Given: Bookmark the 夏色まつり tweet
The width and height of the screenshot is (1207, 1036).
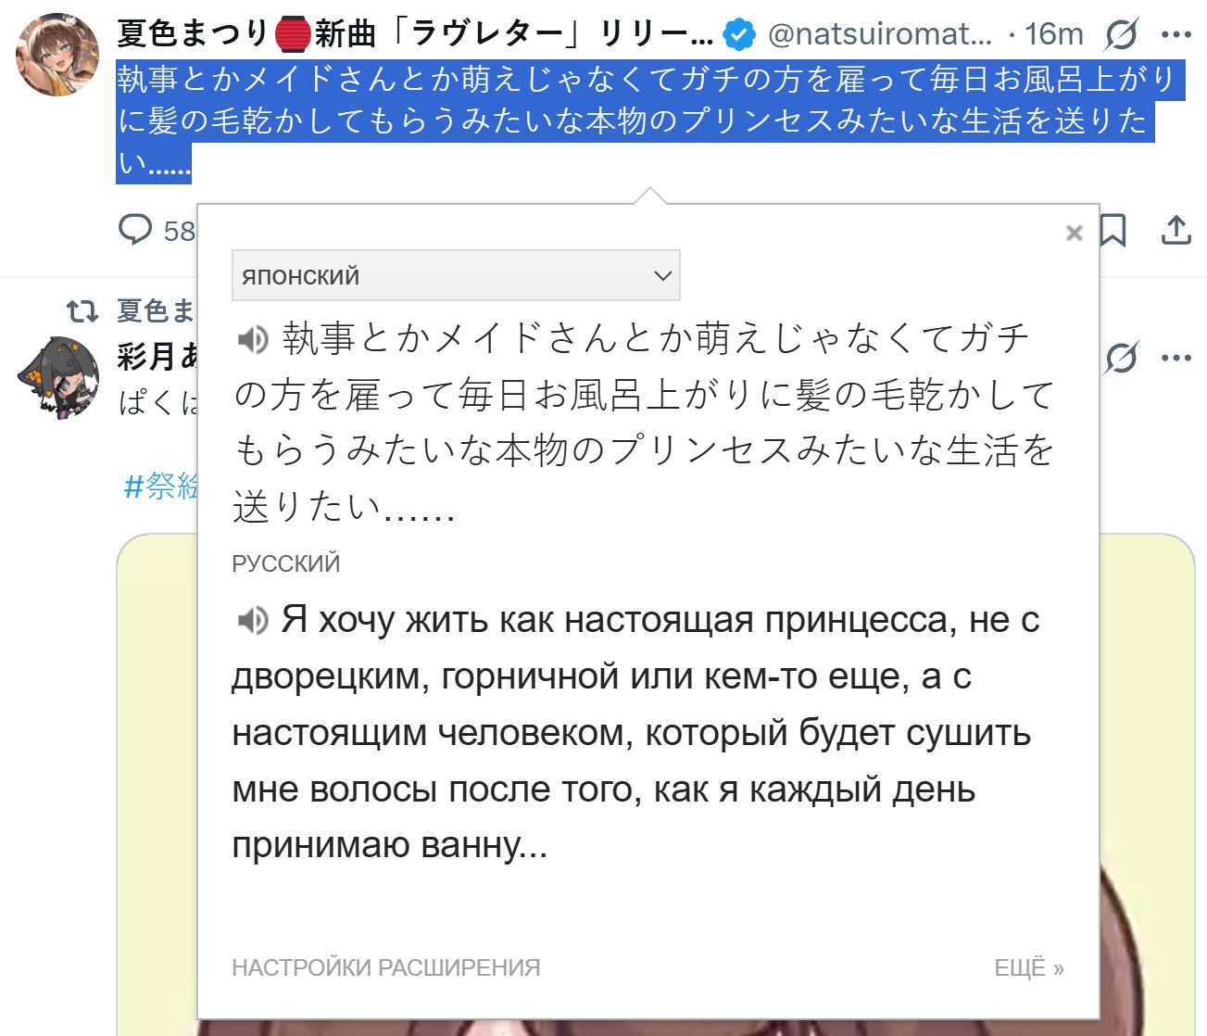Looking at the screenshot, I should pos(1113,230).
